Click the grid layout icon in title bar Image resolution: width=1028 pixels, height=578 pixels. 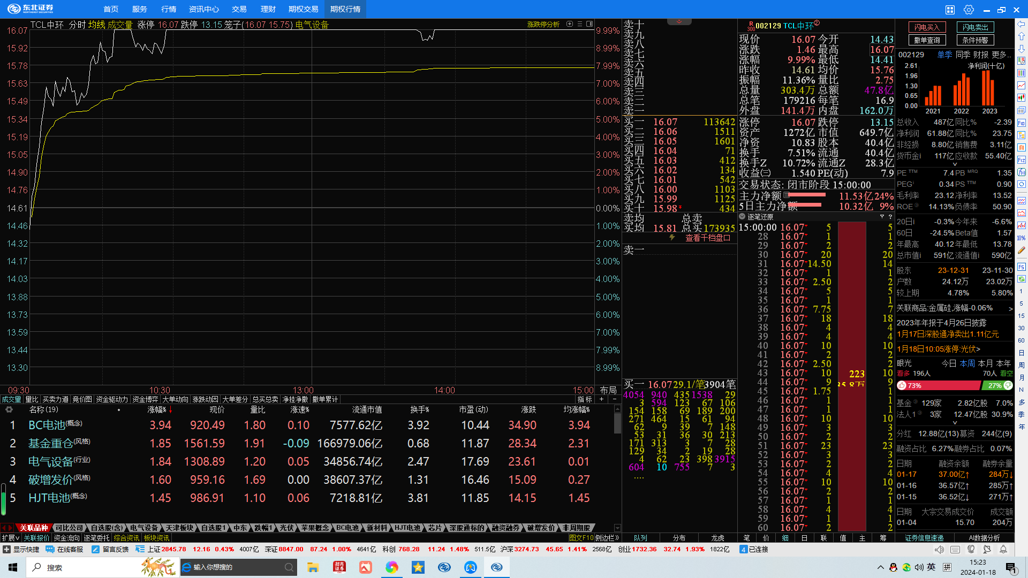coord(950,10)
